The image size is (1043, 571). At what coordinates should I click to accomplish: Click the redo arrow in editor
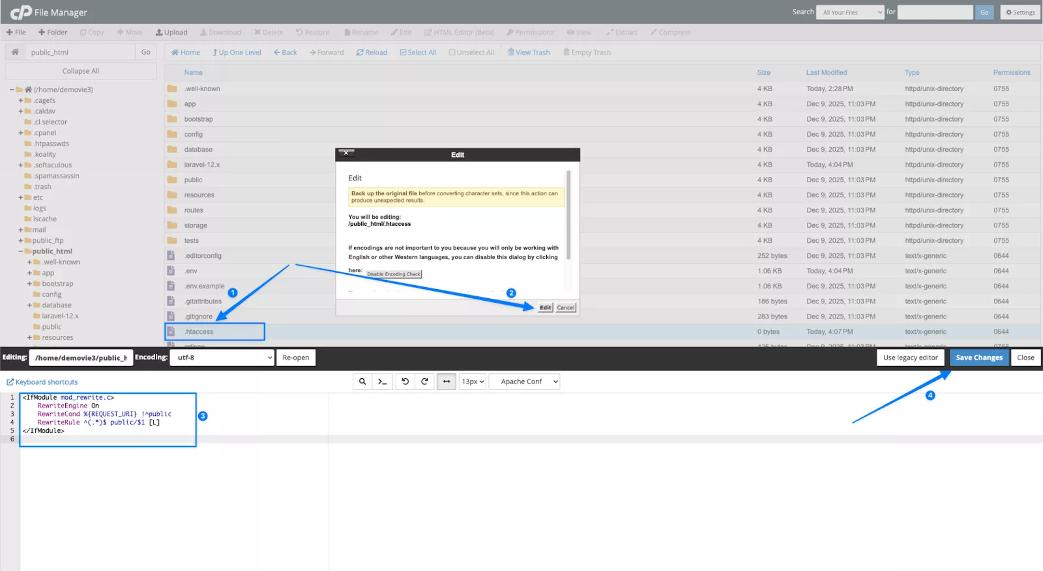click(x=424, y=382)
